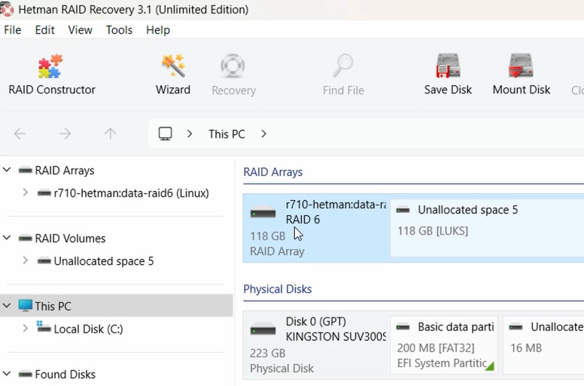584x386 pixels.
Task: Click the Recovery lifebuoy icon
Action: [233, 66]
